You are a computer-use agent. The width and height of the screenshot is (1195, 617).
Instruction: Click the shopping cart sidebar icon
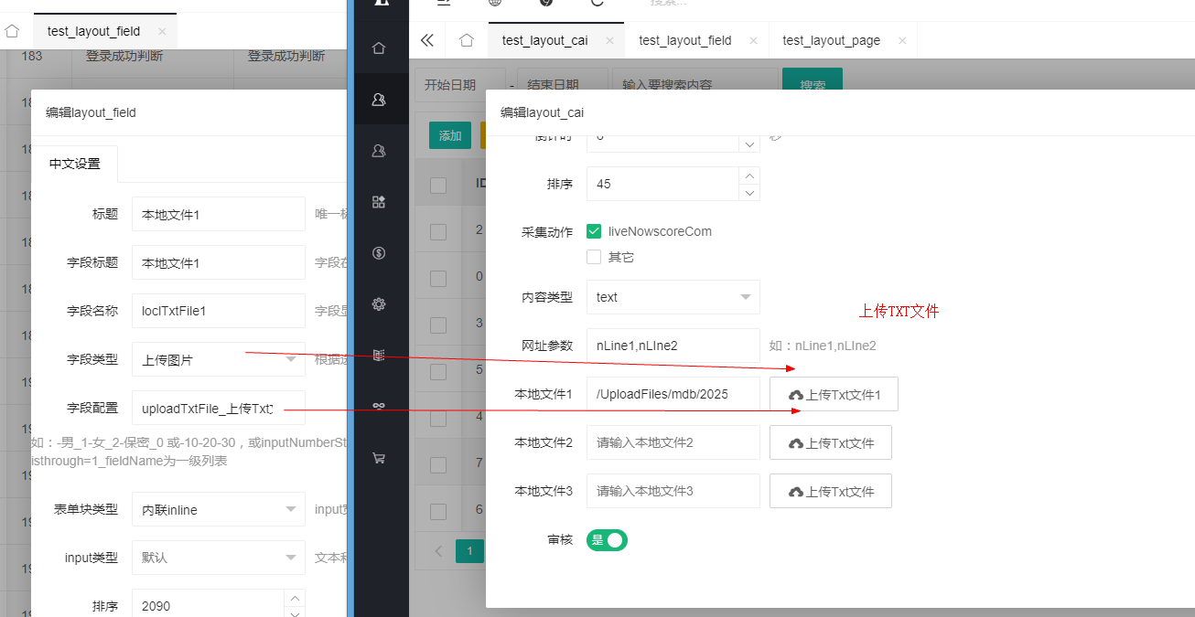379,458
